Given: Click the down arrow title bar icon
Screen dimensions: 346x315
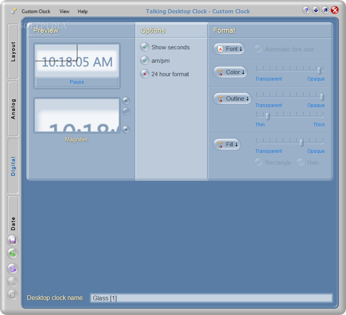Looking at the screenshot, I should pyautogui.click(x=316, y=10).
